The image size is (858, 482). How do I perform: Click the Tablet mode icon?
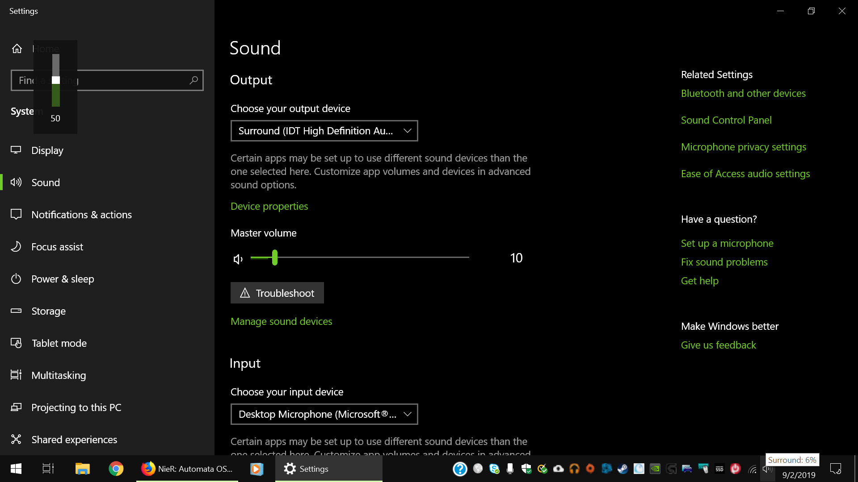point(16,343)
